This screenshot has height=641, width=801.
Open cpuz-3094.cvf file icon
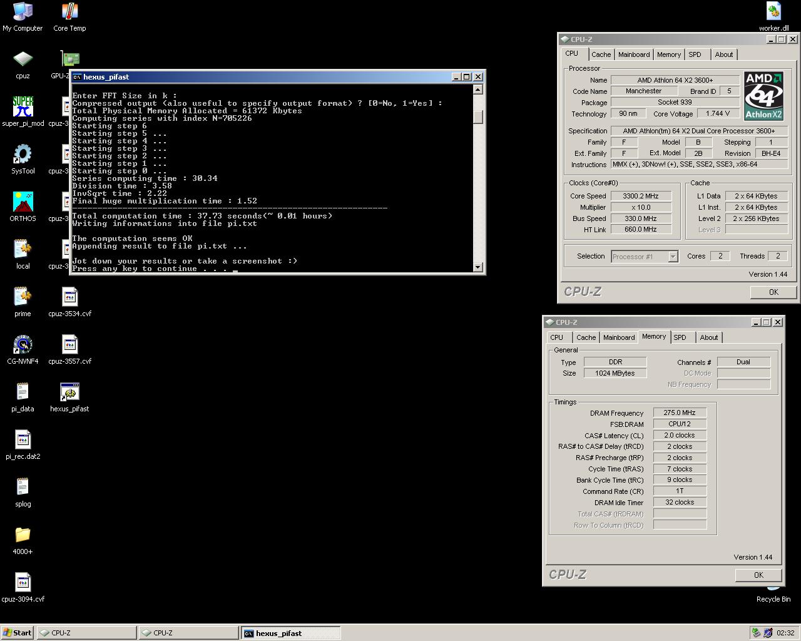click(x=23, y=587)
